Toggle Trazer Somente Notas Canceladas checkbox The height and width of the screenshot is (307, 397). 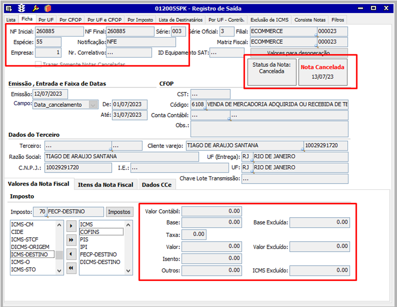[x=38, y=64]
